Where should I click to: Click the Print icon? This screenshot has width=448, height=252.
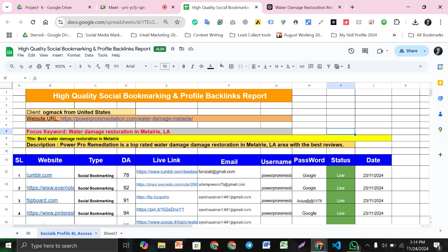(39, 67)
